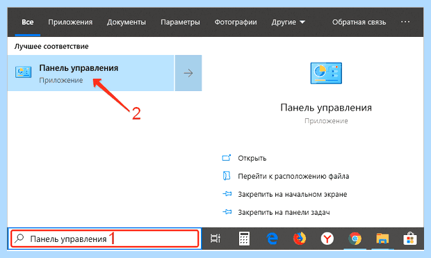Click the Лучшее соответствие heading
This screenshot has width=431, height=258.
click(51, 46)
